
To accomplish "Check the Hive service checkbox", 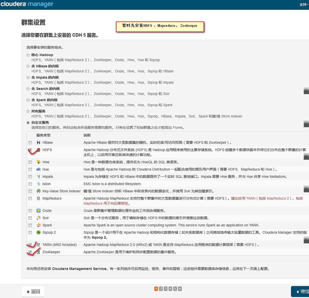I will 30,162.
